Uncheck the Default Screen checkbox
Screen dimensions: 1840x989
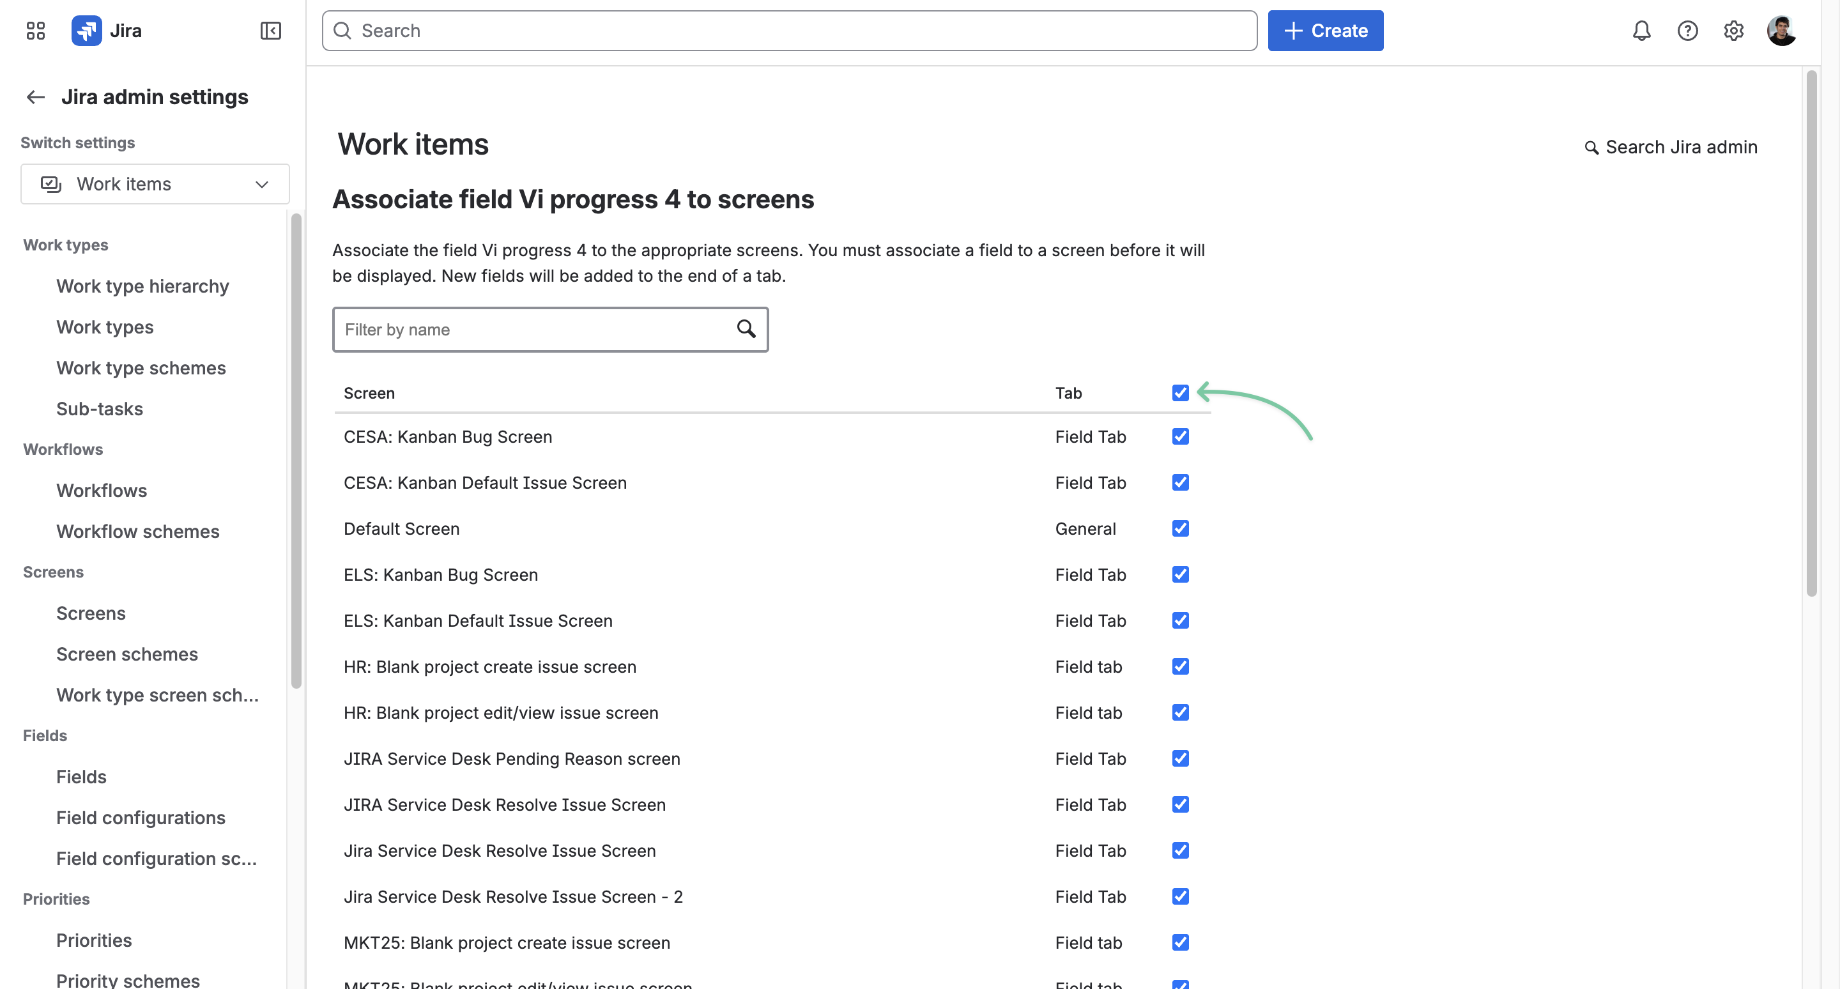(x=1180, y=528)
